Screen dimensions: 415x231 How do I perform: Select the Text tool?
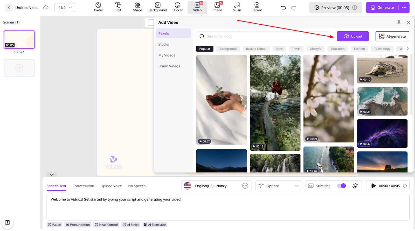click(118, 8)
